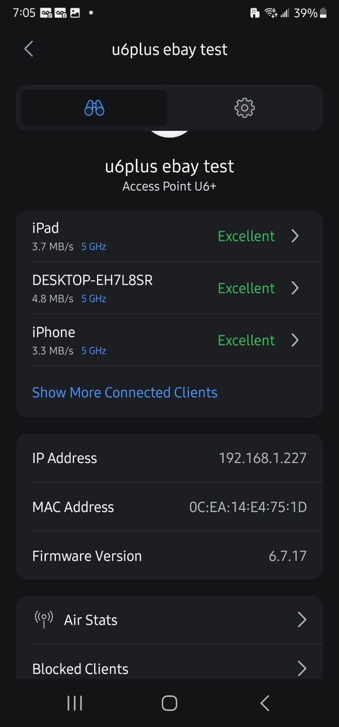Screen dimensions: 339x727
Task: Tap the battery status icon
Action: click(x=323, y=13)
